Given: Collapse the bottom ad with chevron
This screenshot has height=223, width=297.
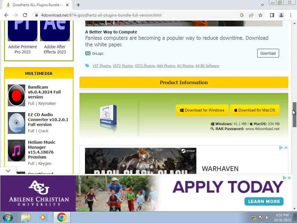Looking at the screenshot, I should click(x=8, y=171).
